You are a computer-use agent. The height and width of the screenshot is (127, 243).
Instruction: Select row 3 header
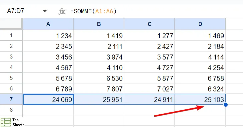[11, 57]
